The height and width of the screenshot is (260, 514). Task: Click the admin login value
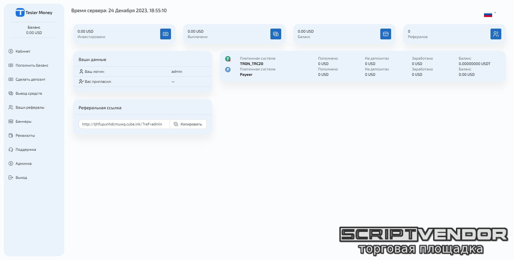click(x=177, y=71)
